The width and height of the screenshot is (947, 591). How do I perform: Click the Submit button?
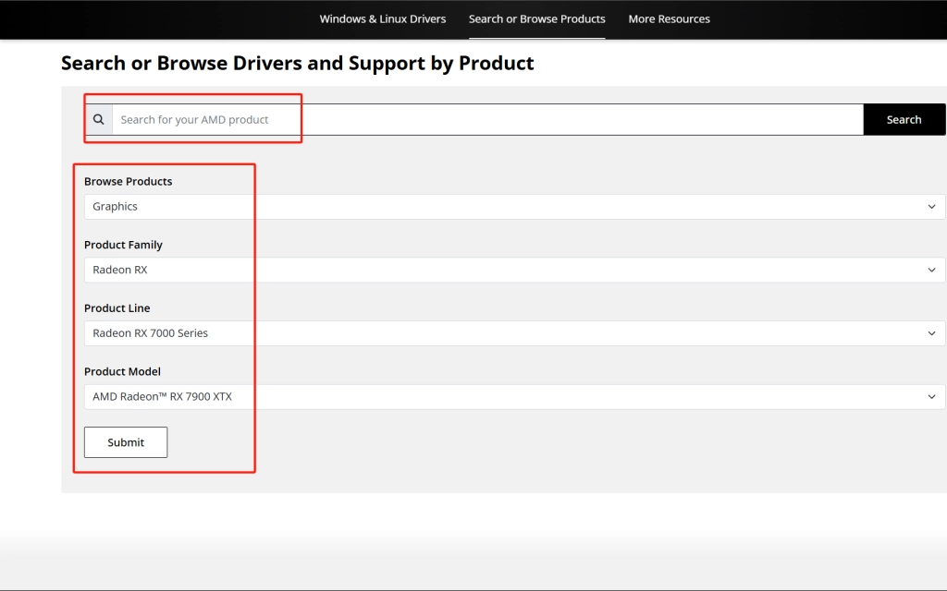[126, 442]
